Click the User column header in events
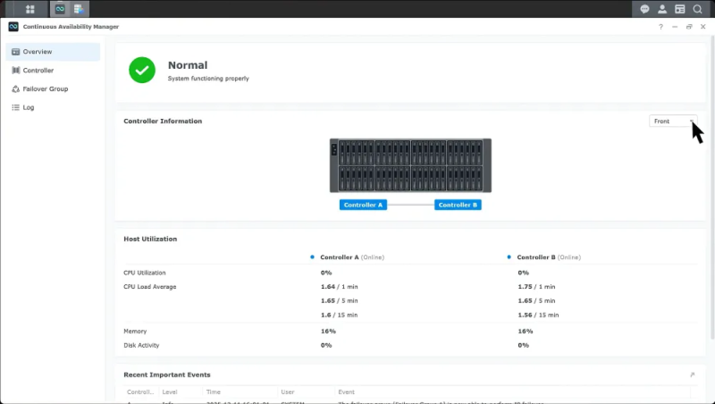 (287, 392)
